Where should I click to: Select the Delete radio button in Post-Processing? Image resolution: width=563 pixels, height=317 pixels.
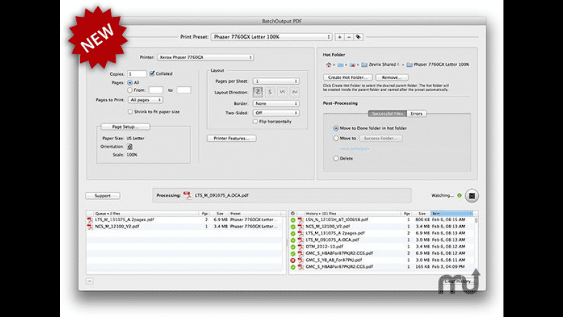336,158
